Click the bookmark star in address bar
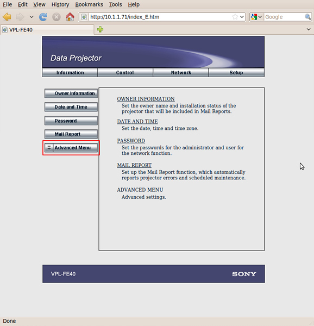This screenshot has width=314, height=326. [235, 17]
